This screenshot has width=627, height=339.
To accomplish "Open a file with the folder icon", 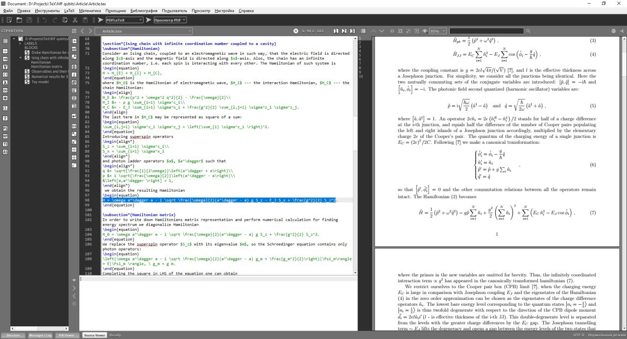I will coord(19,20).
